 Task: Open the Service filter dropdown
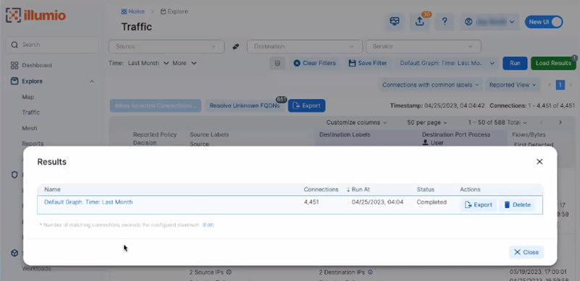(x=424, y=46)
